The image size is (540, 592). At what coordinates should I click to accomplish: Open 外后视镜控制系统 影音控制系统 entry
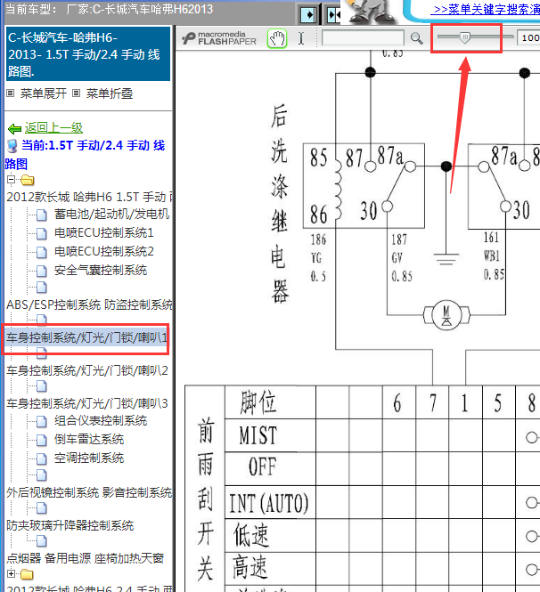point(89,492)
